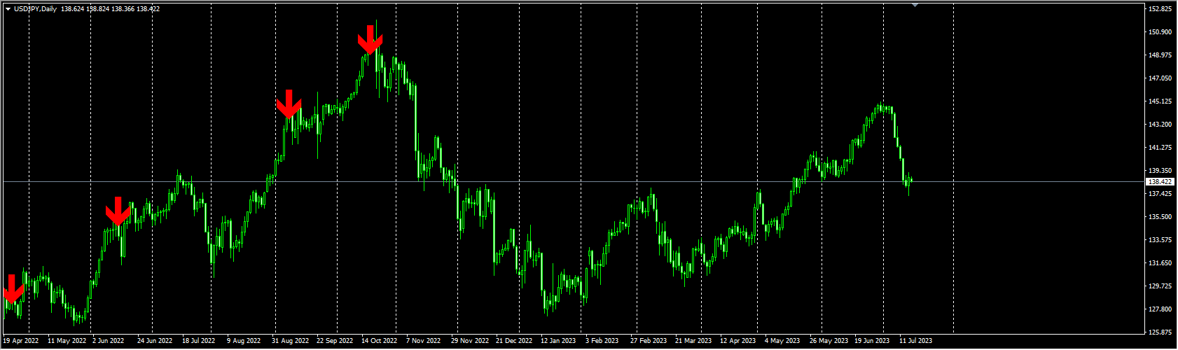Click the 141.275 price axis label
This screenshot has height=350, width=1178.
pos(1160,148)
